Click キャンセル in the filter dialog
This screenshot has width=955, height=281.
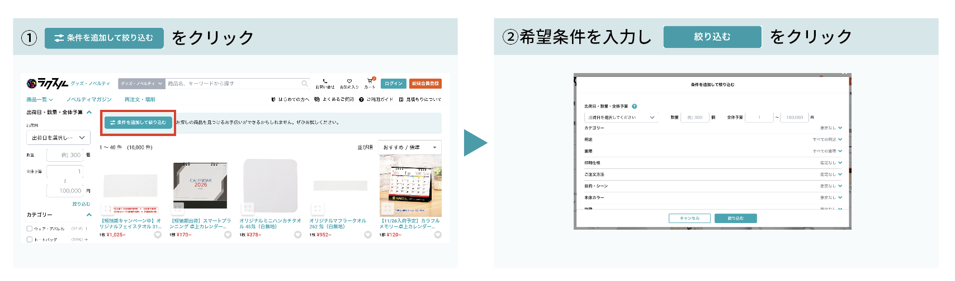[689, 218]
